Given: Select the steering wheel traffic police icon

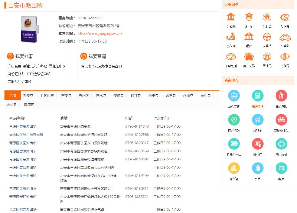Looking at the screenshot, I should (267, 37).
